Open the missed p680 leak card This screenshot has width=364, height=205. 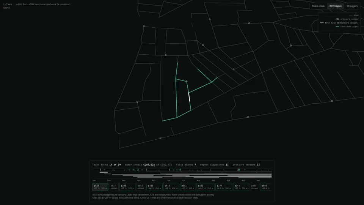254,187
